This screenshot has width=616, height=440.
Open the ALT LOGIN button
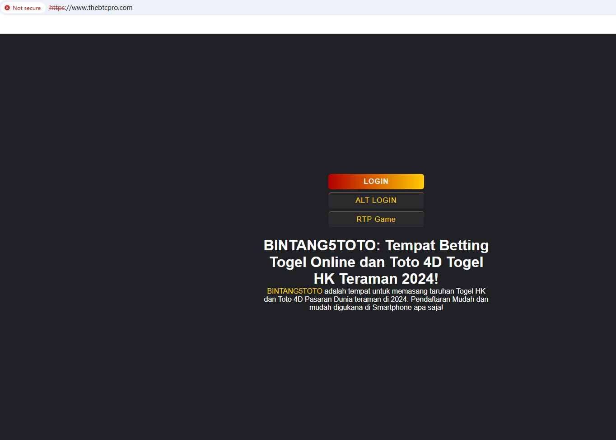tap(376, 201)
